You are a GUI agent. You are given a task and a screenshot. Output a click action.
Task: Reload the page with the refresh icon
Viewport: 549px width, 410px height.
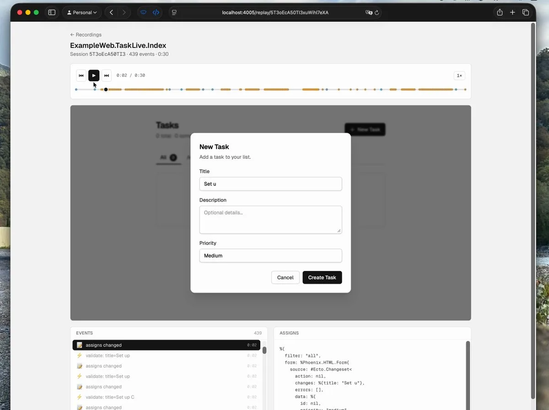pos(377,12)
